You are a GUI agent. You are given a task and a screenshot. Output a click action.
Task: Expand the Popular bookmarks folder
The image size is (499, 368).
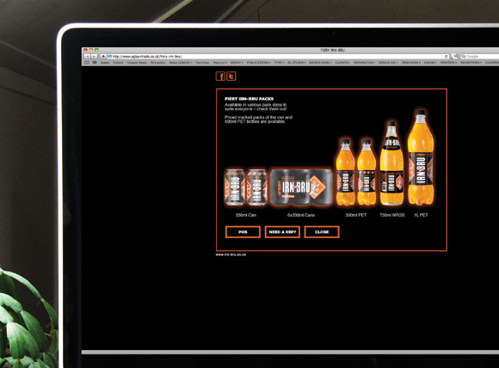[x=220, y=63]
